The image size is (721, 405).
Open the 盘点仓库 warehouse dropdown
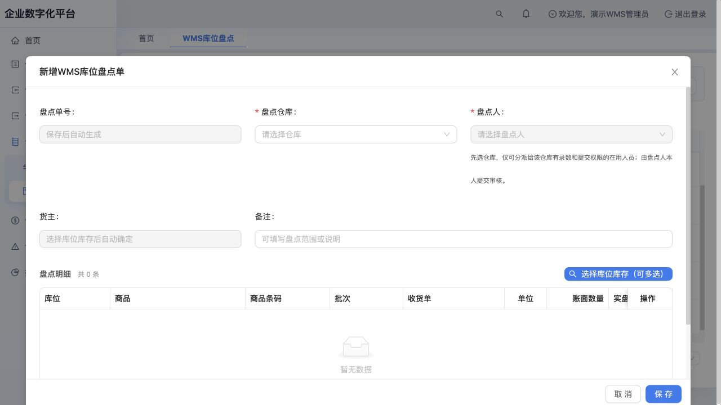[356, 134]
